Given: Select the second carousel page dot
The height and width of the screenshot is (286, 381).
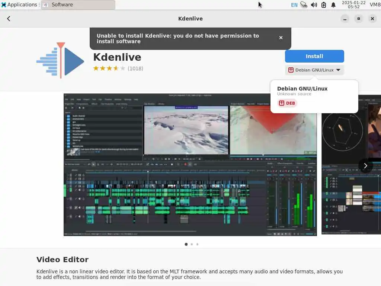Looking at the screenshot, I should pyautogui.click(x=192, y=244).
